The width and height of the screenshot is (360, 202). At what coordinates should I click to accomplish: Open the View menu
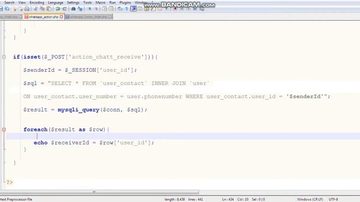(22, 2)
